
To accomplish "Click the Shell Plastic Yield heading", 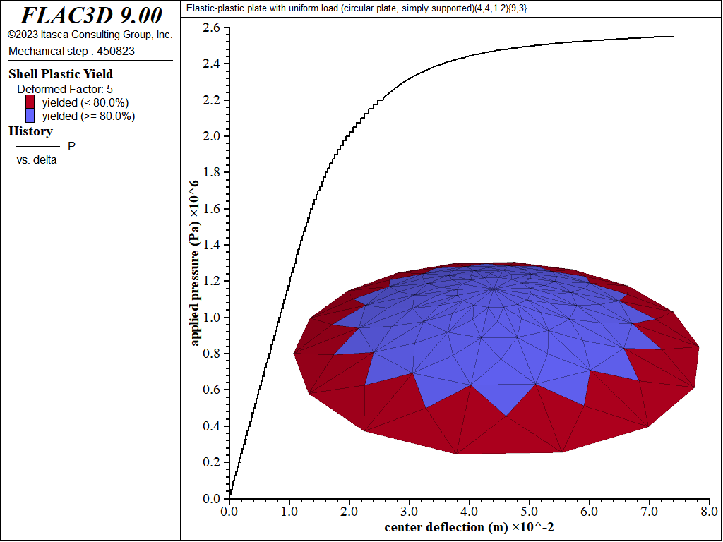I will tap(61, 74).
